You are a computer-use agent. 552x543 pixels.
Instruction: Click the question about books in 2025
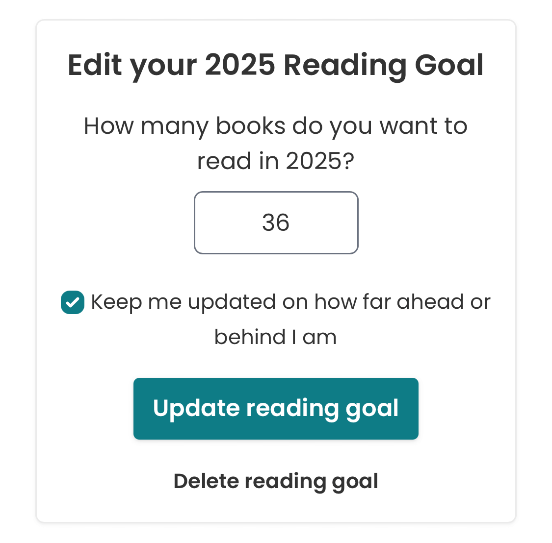click(x=276, y=142)
